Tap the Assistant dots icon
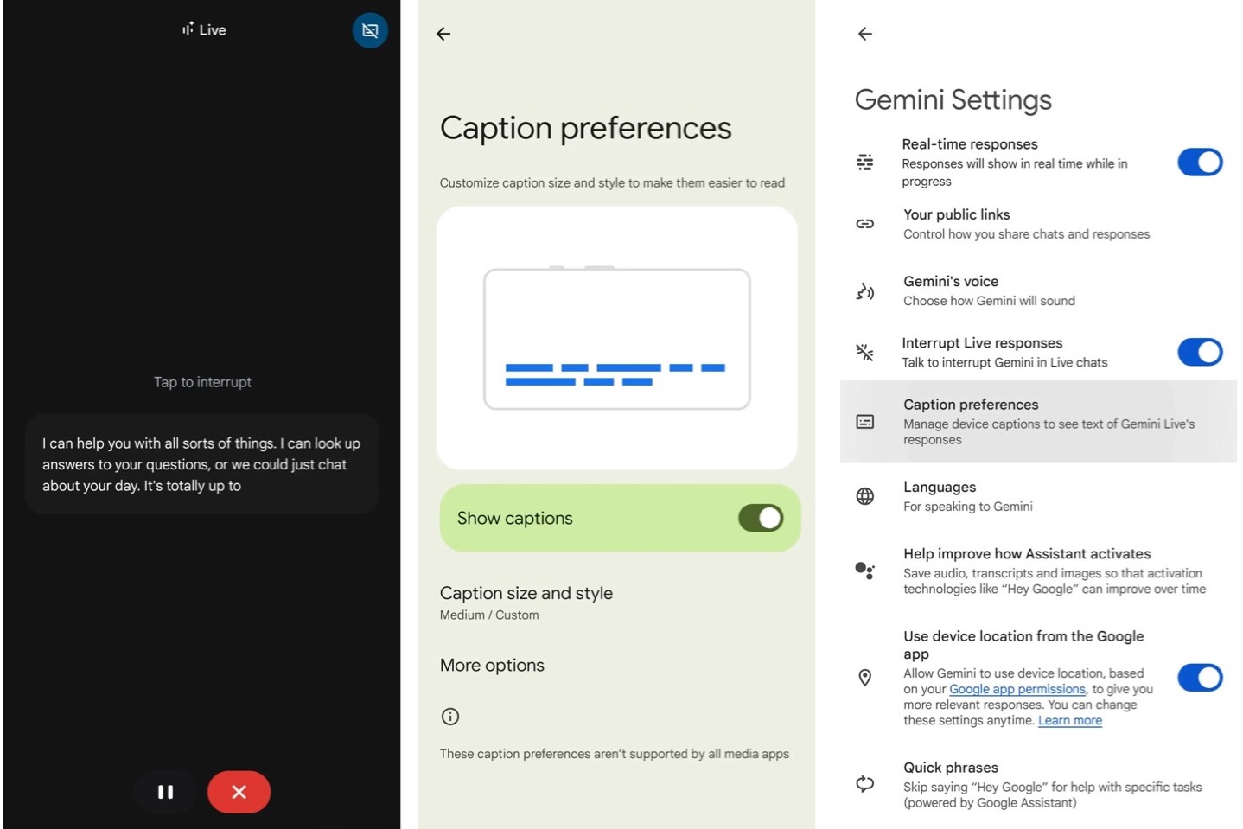This screenshot has width=1243, height=829. click(864, 571)
